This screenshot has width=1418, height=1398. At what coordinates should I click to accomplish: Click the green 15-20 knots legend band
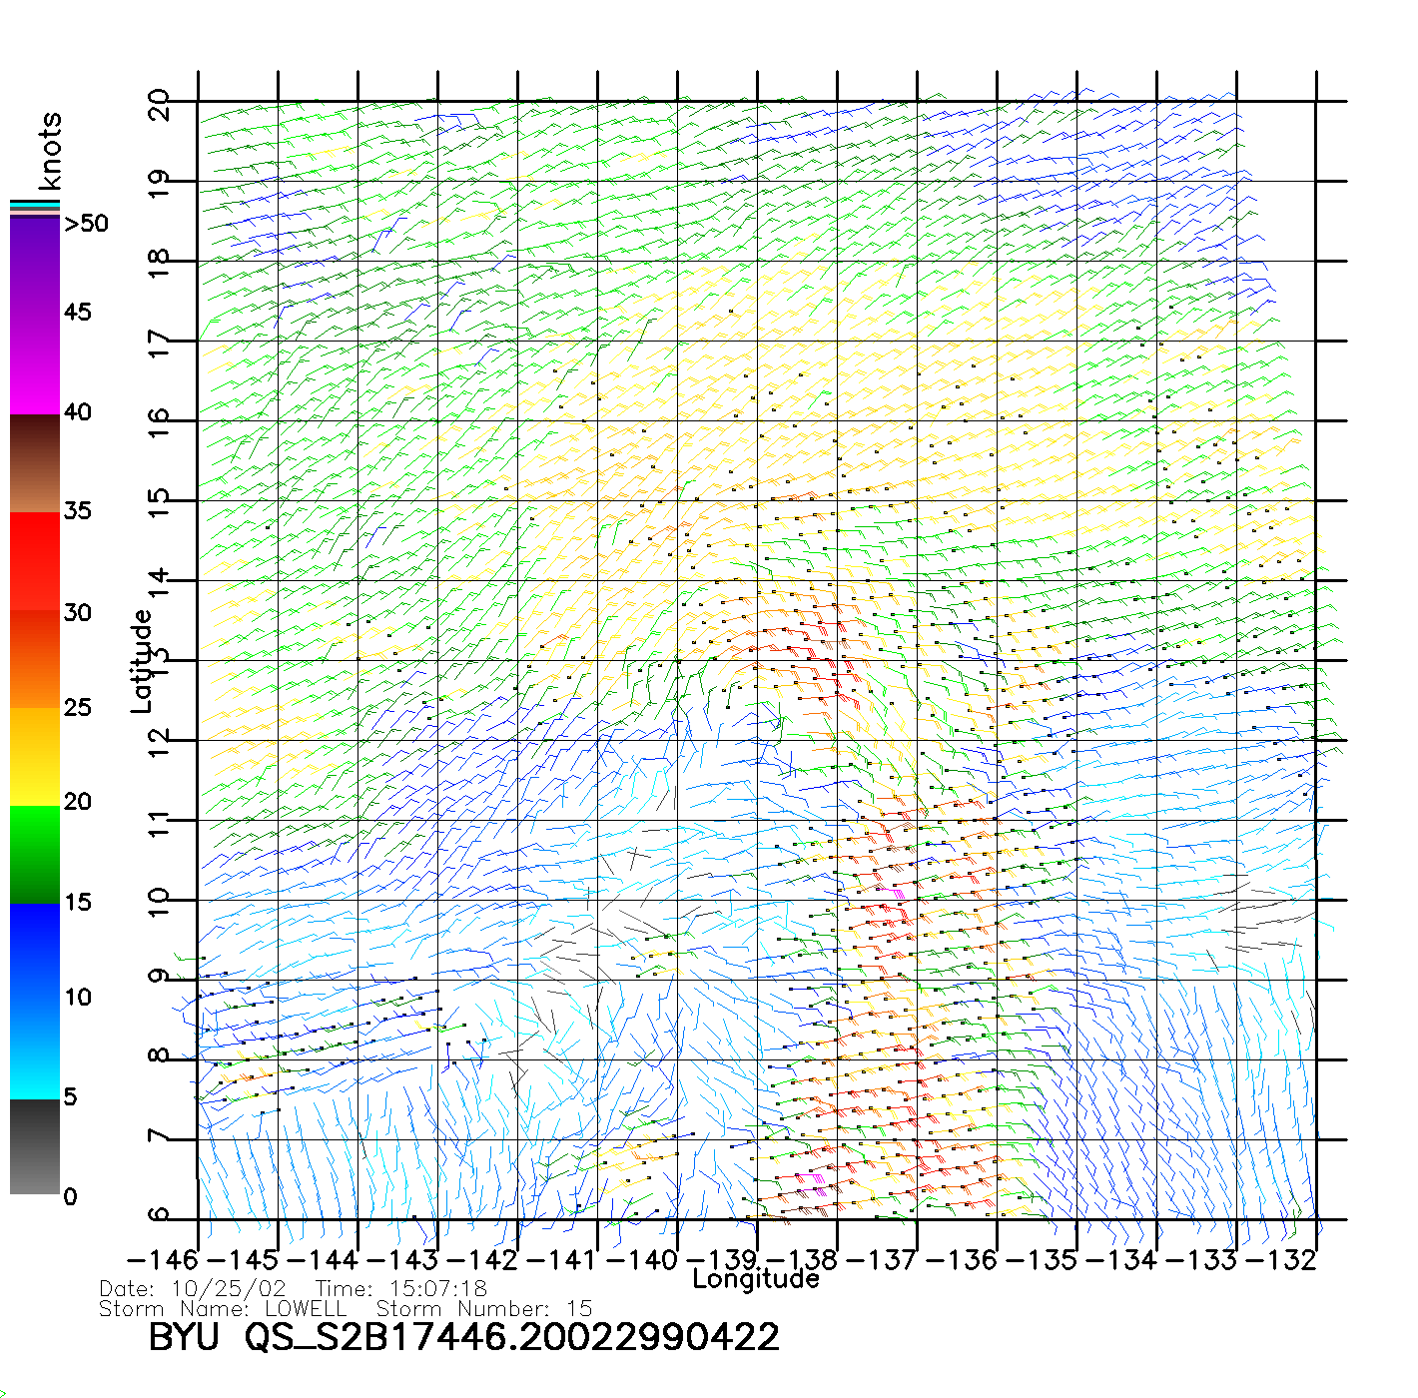pyautogui.click(x=35, y=854)
